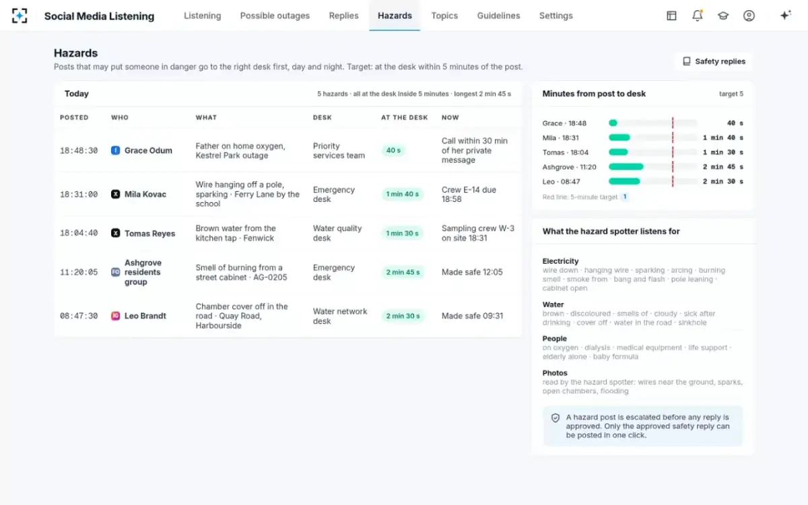Open the layout panel icon
The width and height of the screenshot is (808, 505).
click(671, 15)
